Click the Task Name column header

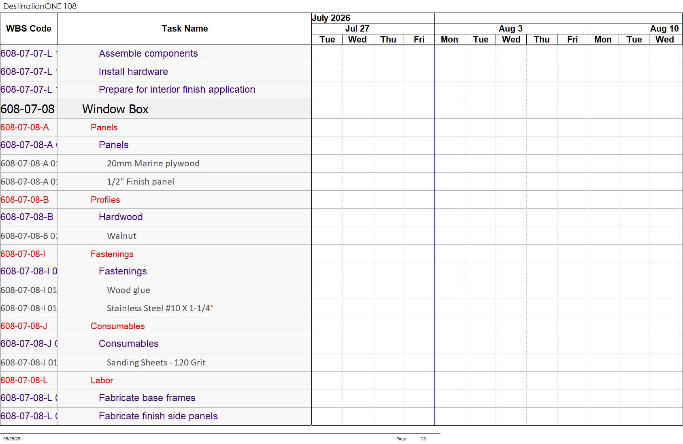[185, 29]
